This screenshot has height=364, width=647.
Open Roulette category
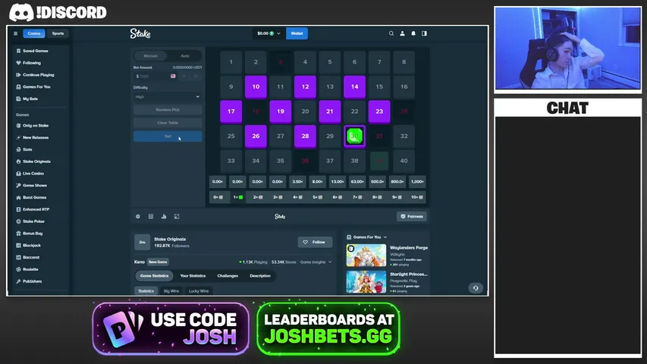coord(30,269)
